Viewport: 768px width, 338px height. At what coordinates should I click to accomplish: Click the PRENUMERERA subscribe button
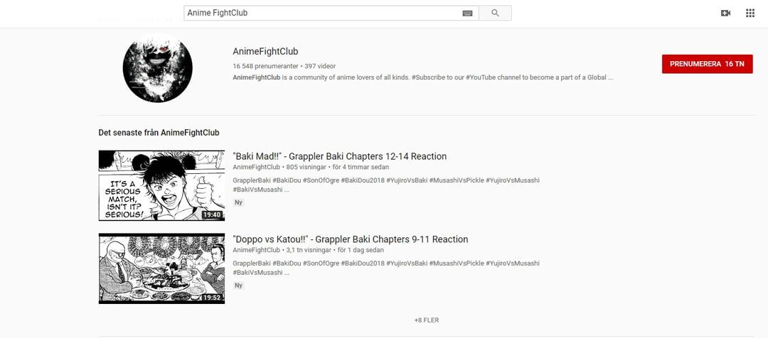click(707, 64)
